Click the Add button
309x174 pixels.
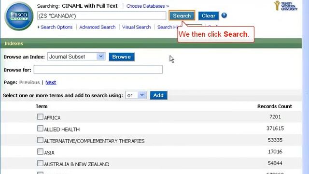point(158,96)
